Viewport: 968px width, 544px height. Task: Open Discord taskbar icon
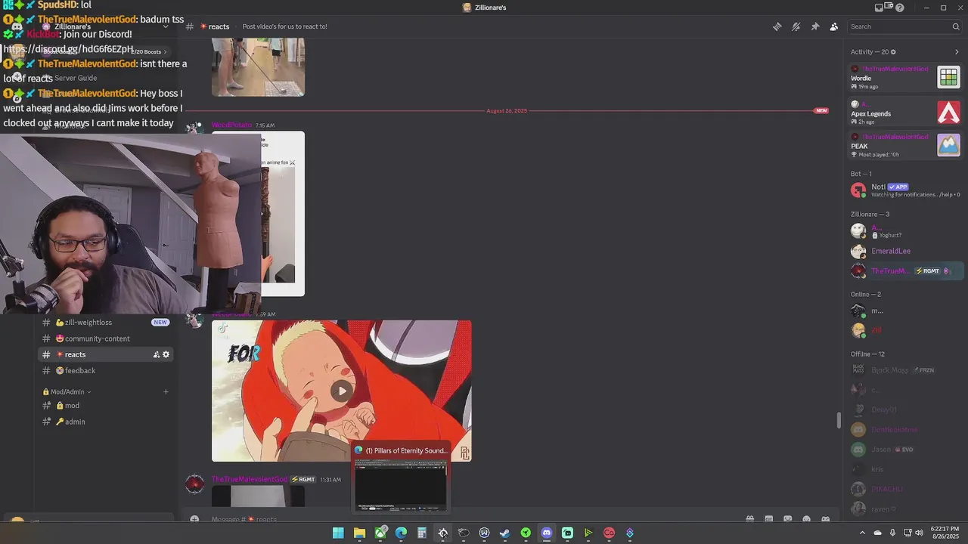(546, 533)
